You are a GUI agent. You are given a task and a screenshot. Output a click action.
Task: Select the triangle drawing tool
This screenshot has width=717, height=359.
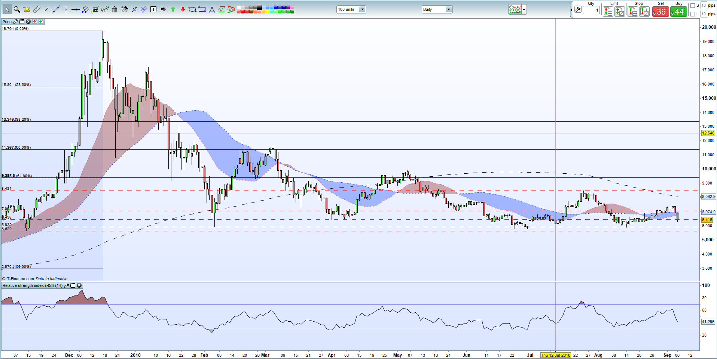[212, 9]
